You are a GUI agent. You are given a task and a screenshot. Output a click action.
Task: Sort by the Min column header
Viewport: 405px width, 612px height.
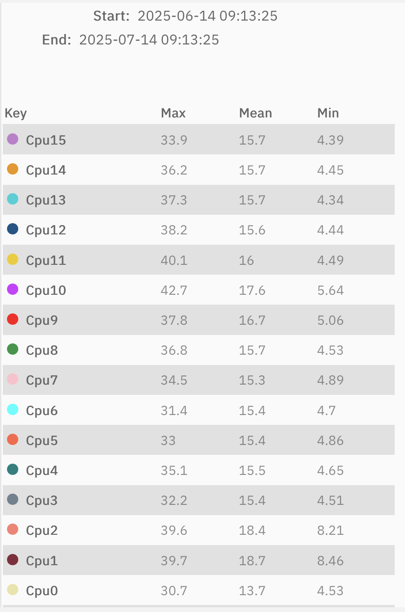click(328, 113)
